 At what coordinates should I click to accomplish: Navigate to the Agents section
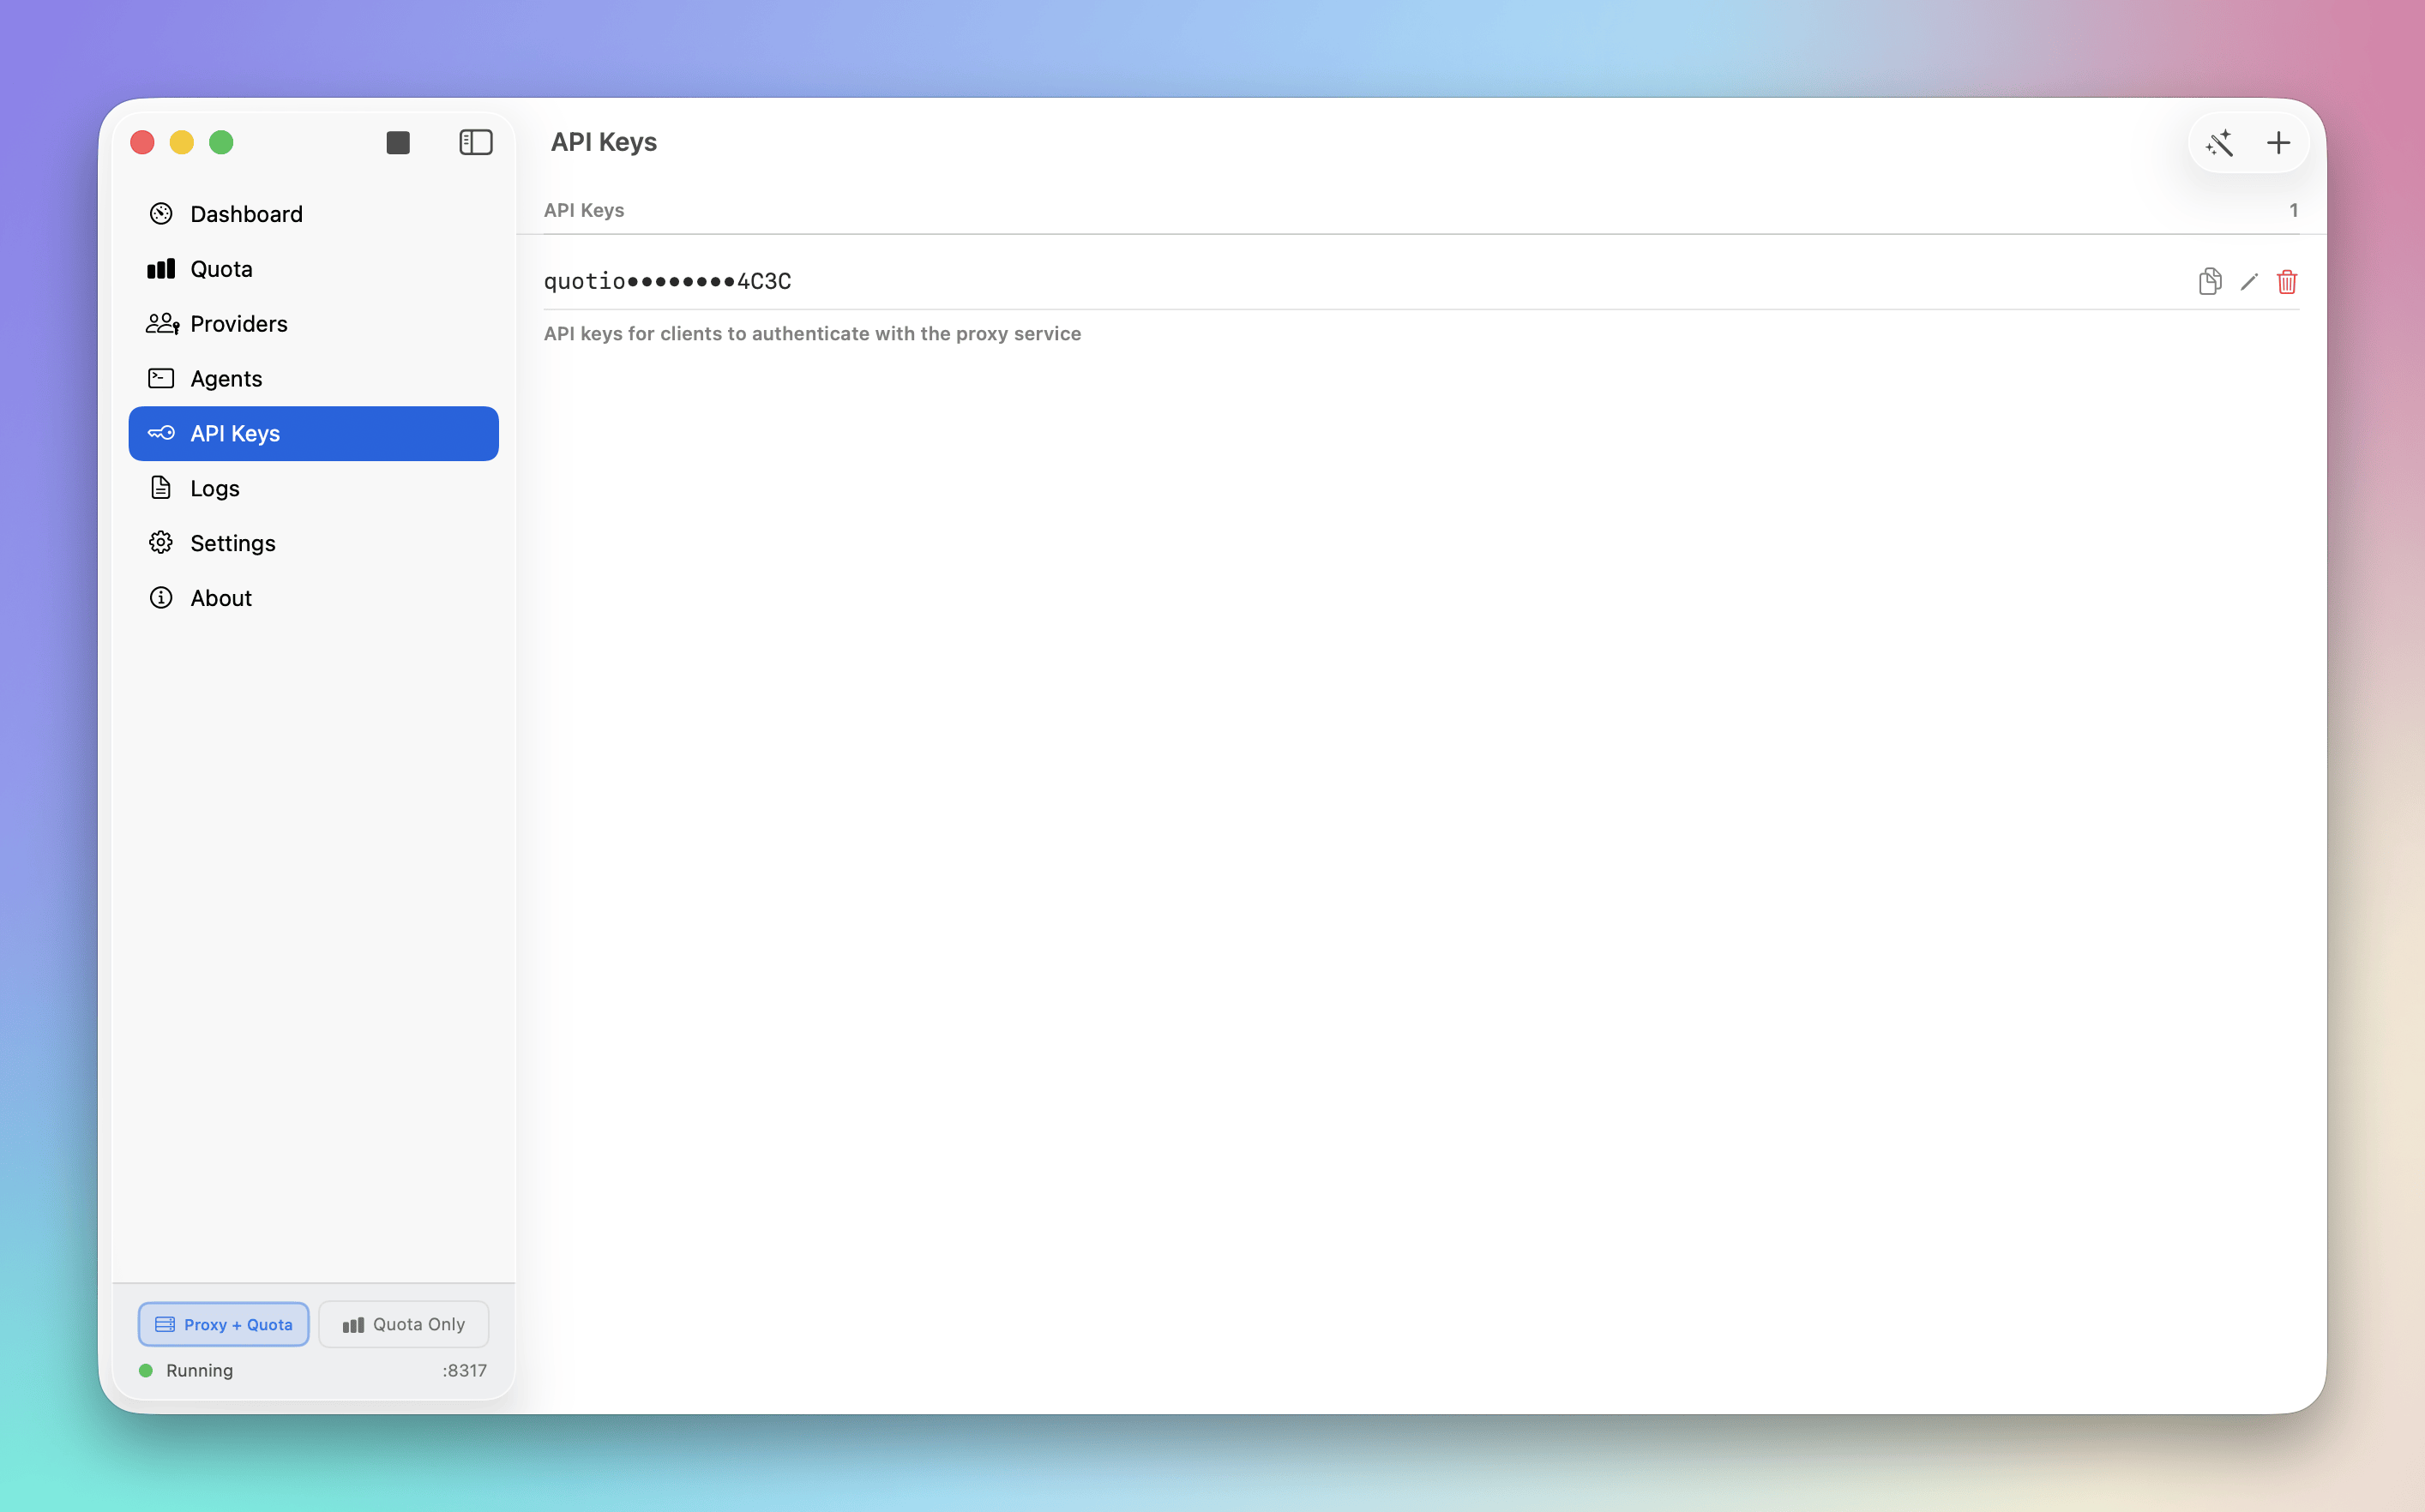click(226, 379)
